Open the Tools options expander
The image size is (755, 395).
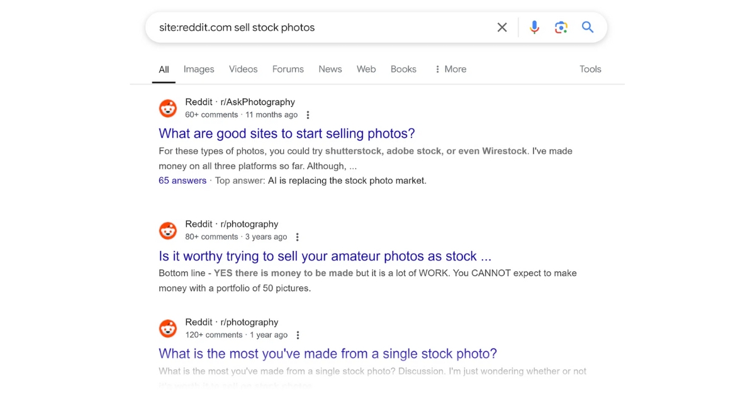coord(590,69)
